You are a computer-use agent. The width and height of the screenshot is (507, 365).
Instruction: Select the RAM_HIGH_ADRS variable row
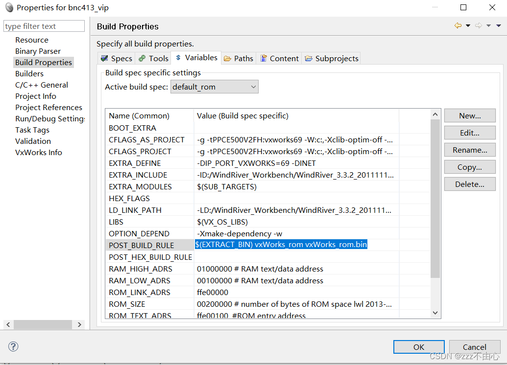pos(268,269)
